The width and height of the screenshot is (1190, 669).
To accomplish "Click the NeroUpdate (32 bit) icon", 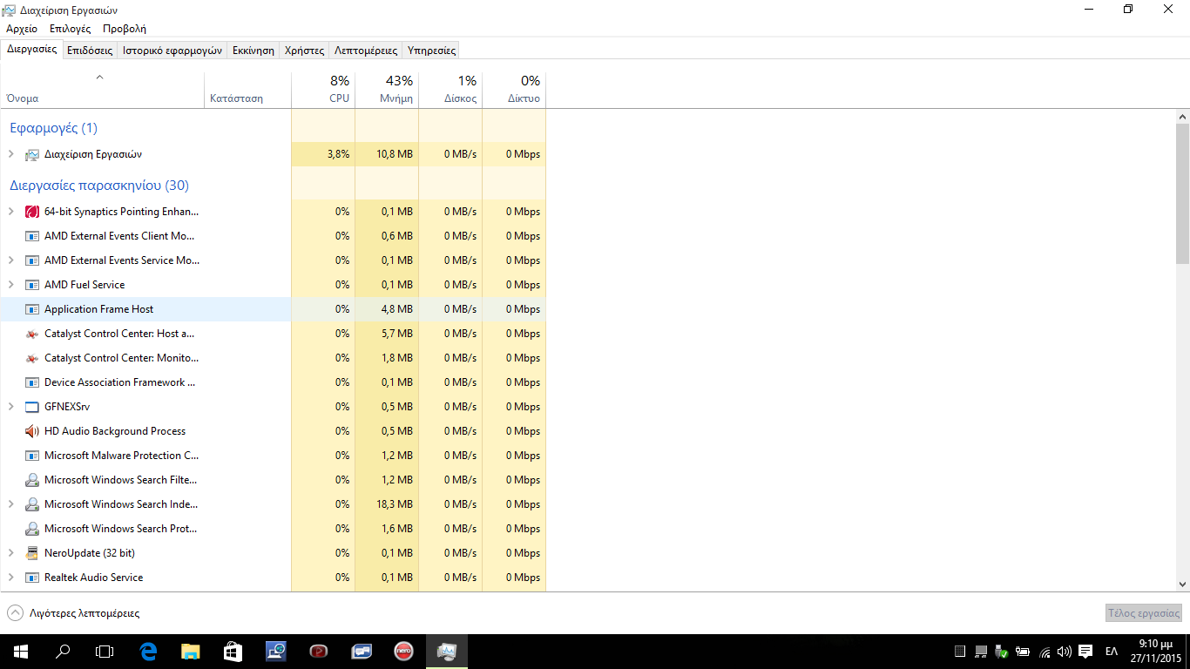I will (x=32, y=553).
